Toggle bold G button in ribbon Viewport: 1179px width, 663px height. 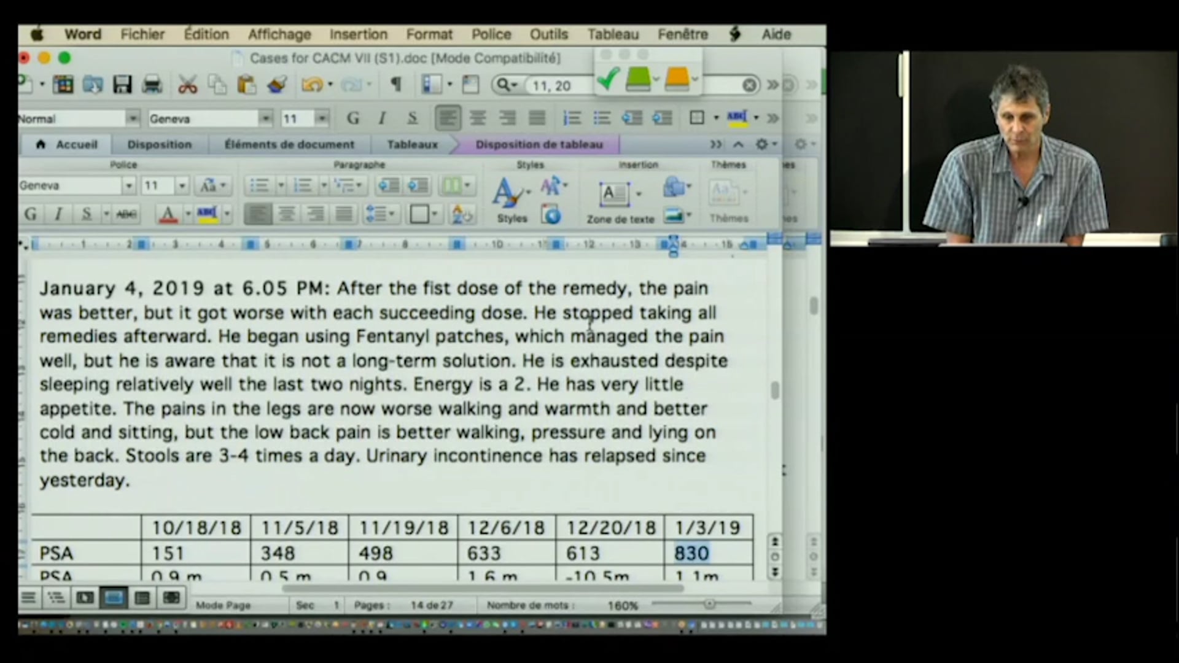pyautogui.click(x=30, y=214)
